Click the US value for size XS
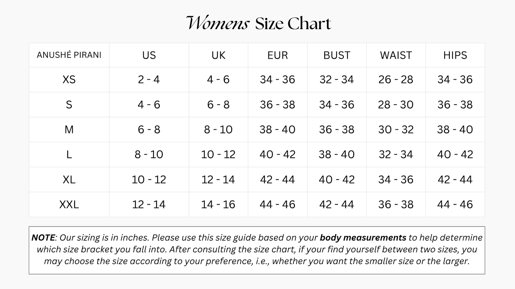The image size is (515, 289). coord(149,80)
